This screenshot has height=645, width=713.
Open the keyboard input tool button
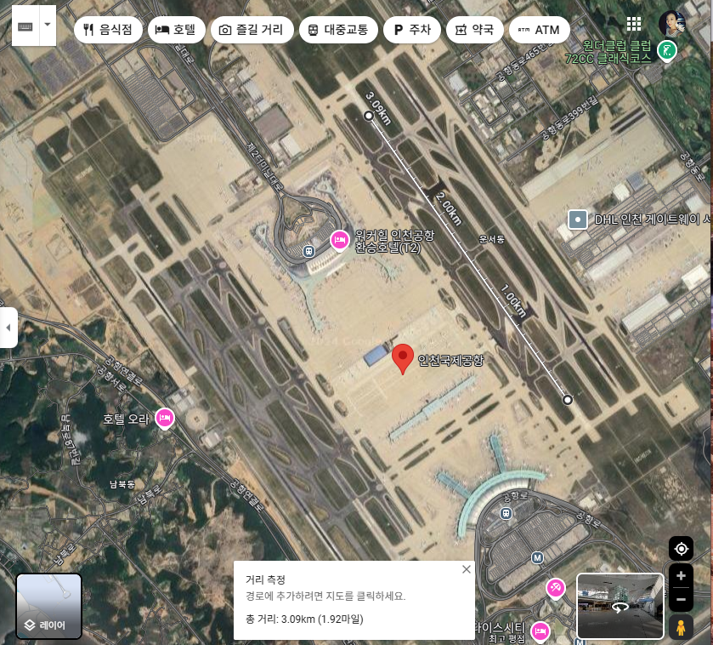(x=25, y=26)
